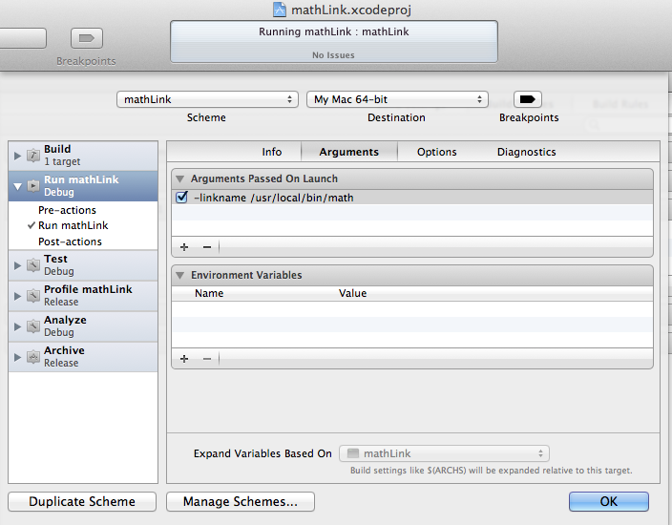
Task: Add a launch argument with the plus button
Action: pos(184,247)
